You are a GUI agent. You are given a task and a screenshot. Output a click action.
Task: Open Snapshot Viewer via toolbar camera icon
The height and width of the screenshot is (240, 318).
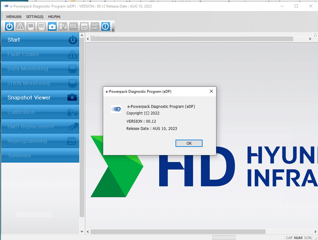(x=52, y=26)
